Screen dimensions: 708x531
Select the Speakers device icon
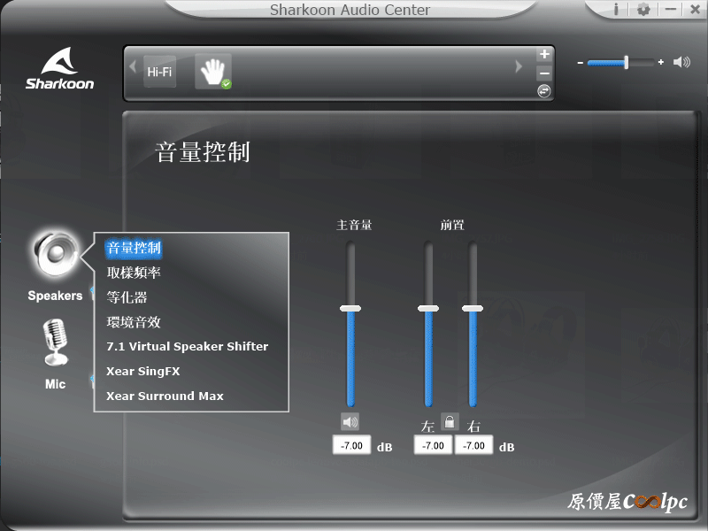click(x=56, y=255)
